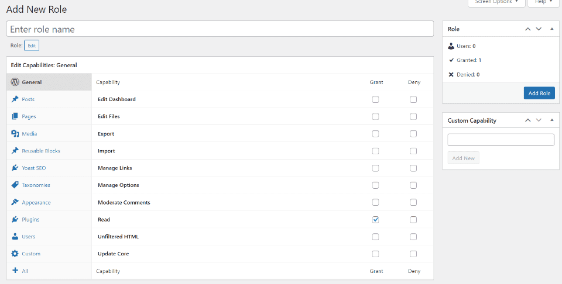562x284 pixels.
Task: Collapse the Role panel with toggle arrow
Action: [551, 29]
